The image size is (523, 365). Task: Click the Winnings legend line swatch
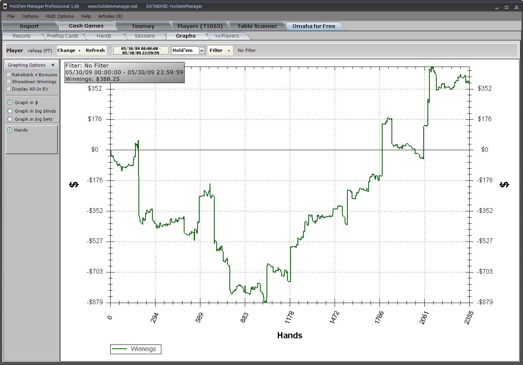tap(120, 349)
